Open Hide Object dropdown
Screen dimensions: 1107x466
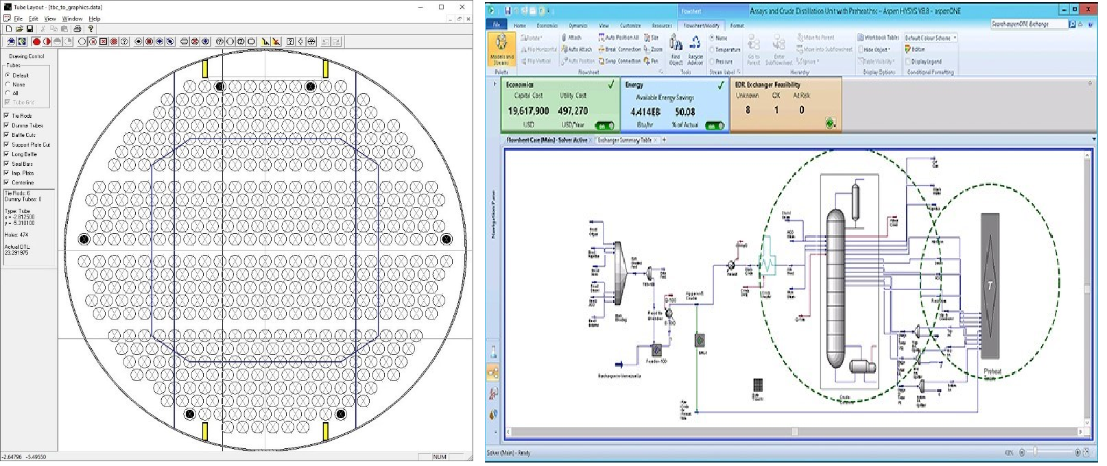tap(875, 49)
